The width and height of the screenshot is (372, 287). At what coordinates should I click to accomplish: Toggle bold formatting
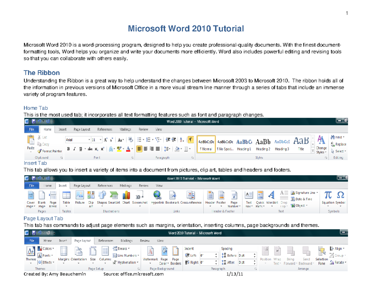pyautogui.click(x=68, y=149)
